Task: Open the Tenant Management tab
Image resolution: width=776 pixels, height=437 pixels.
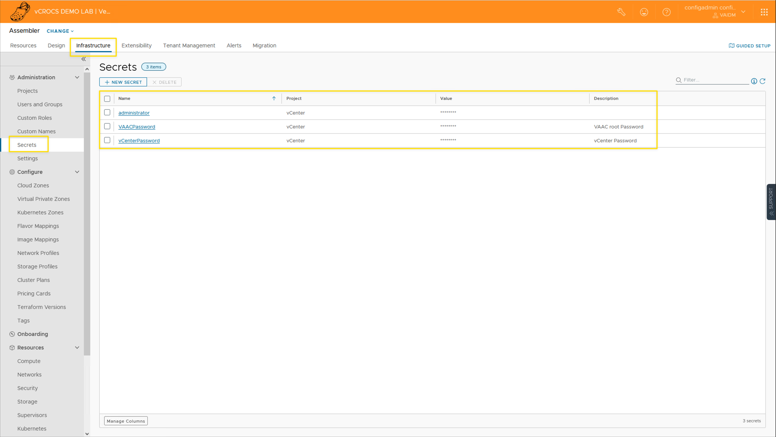Action: coord(189,45)
